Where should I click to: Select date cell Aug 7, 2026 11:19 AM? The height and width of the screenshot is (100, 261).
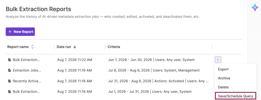(x=74, y=70)
